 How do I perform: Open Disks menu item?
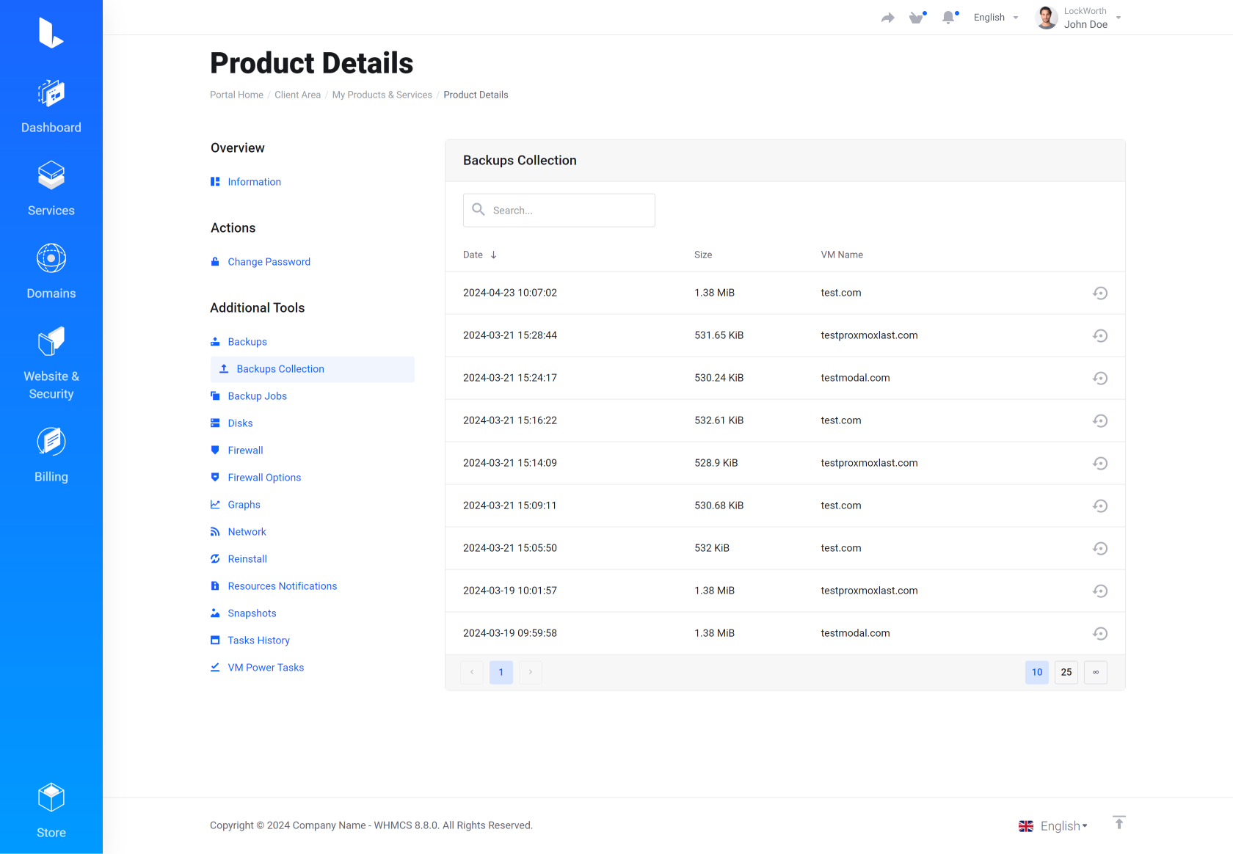240,423
